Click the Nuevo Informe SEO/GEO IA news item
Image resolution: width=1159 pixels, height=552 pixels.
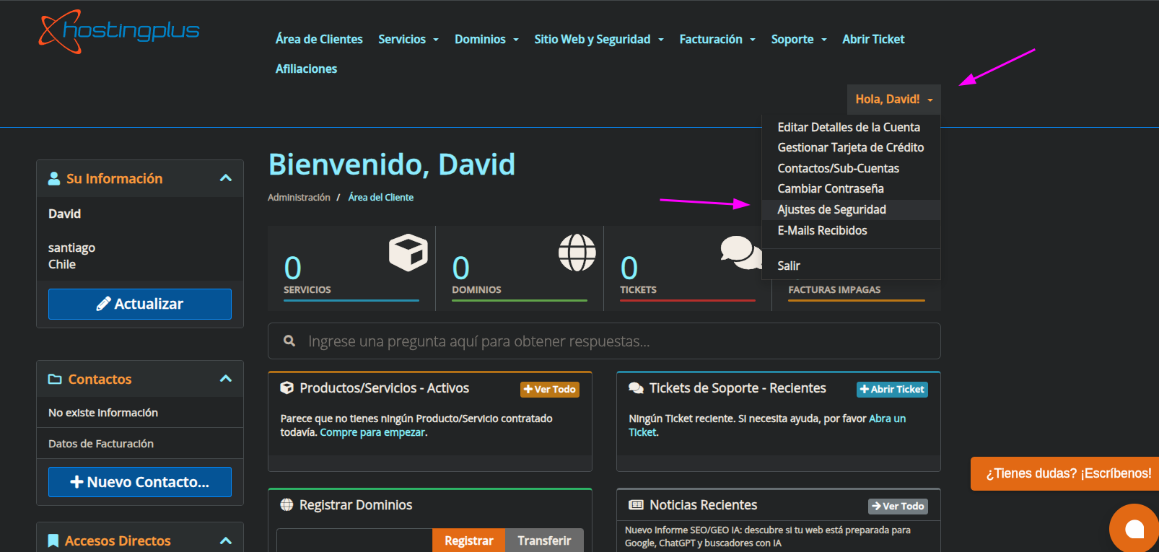pyautogui.click(x=768, y=536)
